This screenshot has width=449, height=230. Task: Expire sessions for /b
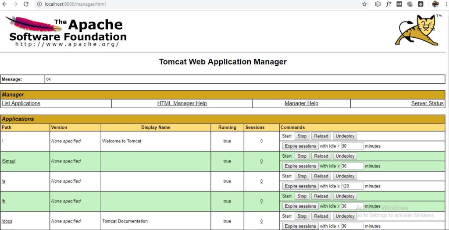300,206
